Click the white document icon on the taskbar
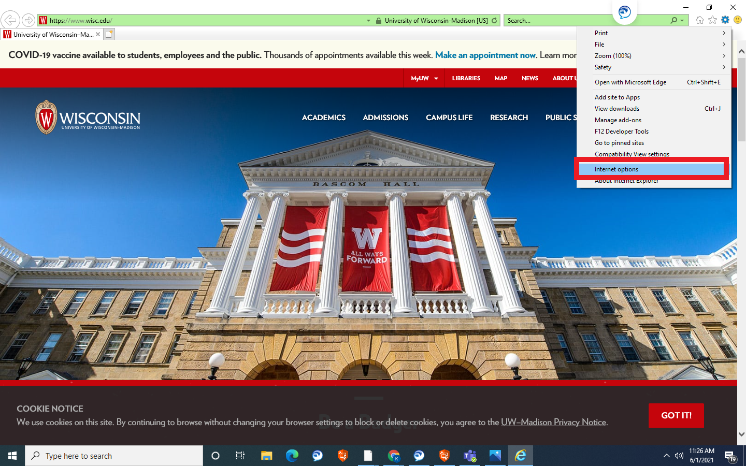Image resolution: width=746 pixels, height=466 pixels. click(x=368, y=456)
